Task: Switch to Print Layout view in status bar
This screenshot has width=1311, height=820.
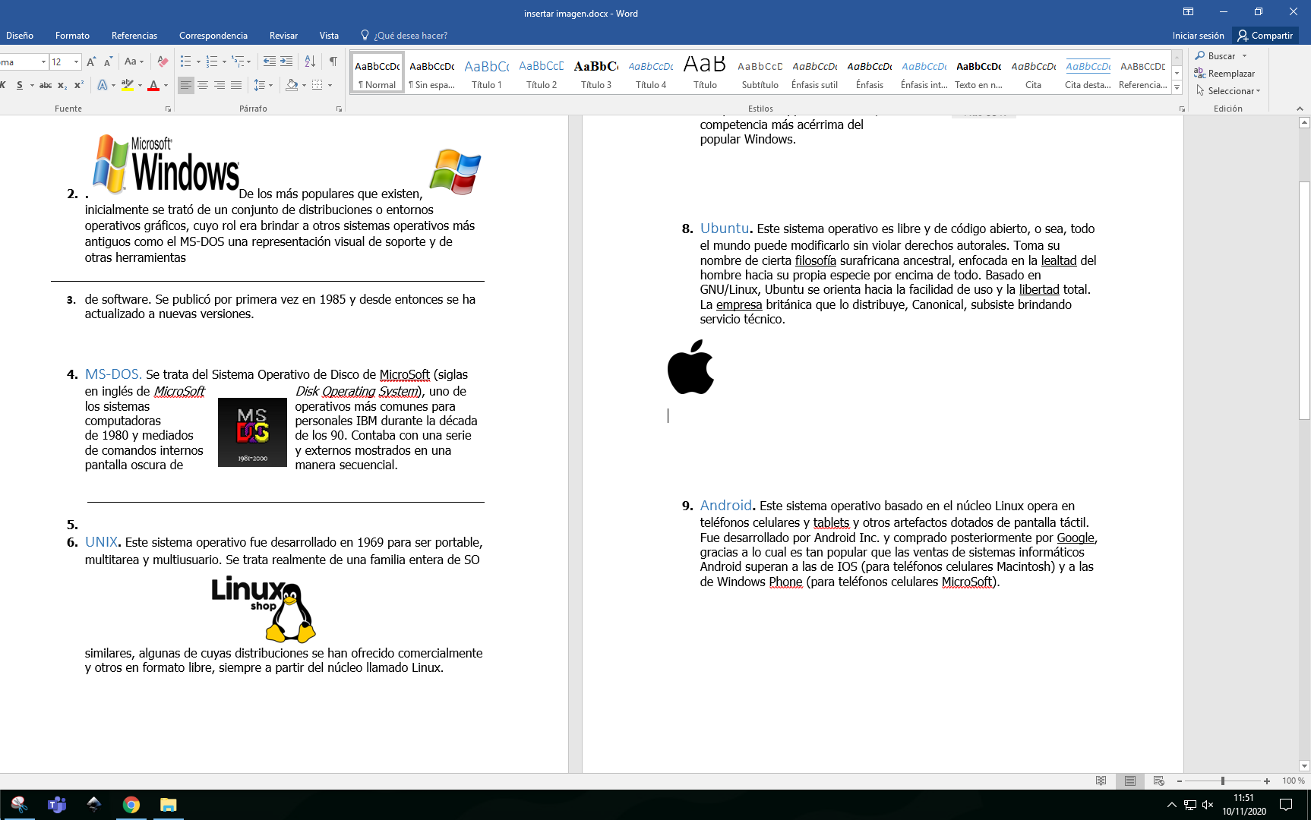Action: [1130, 781]
